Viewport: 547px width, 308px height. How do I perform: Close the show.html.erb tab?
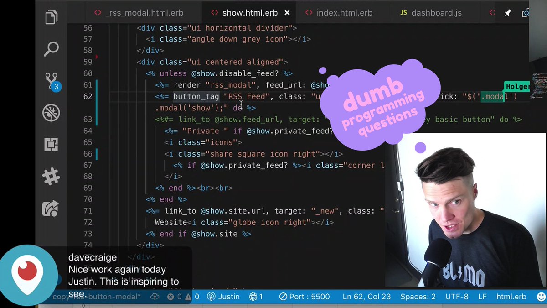point(287,13)
